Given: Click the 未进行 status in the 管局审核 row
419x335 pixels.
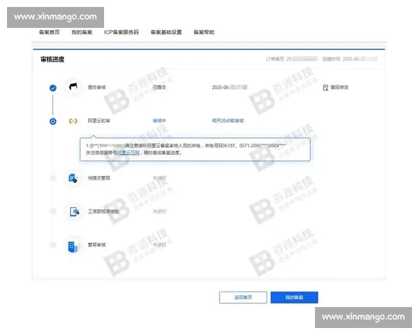Looking at the screenshot, I should click(159, 245).
